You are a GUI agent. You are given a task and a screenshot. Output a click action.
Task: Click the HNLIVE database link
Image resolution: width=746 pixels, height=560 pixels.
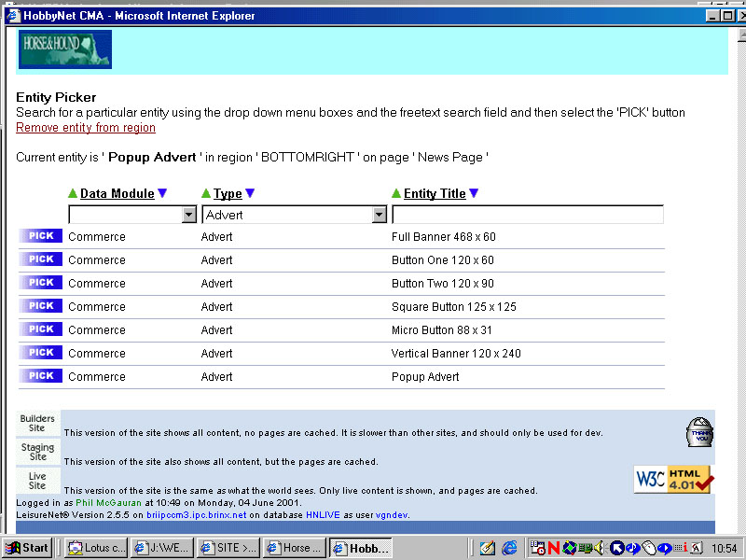323,515
